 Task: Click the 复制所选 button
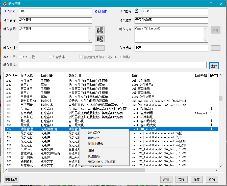11,179
